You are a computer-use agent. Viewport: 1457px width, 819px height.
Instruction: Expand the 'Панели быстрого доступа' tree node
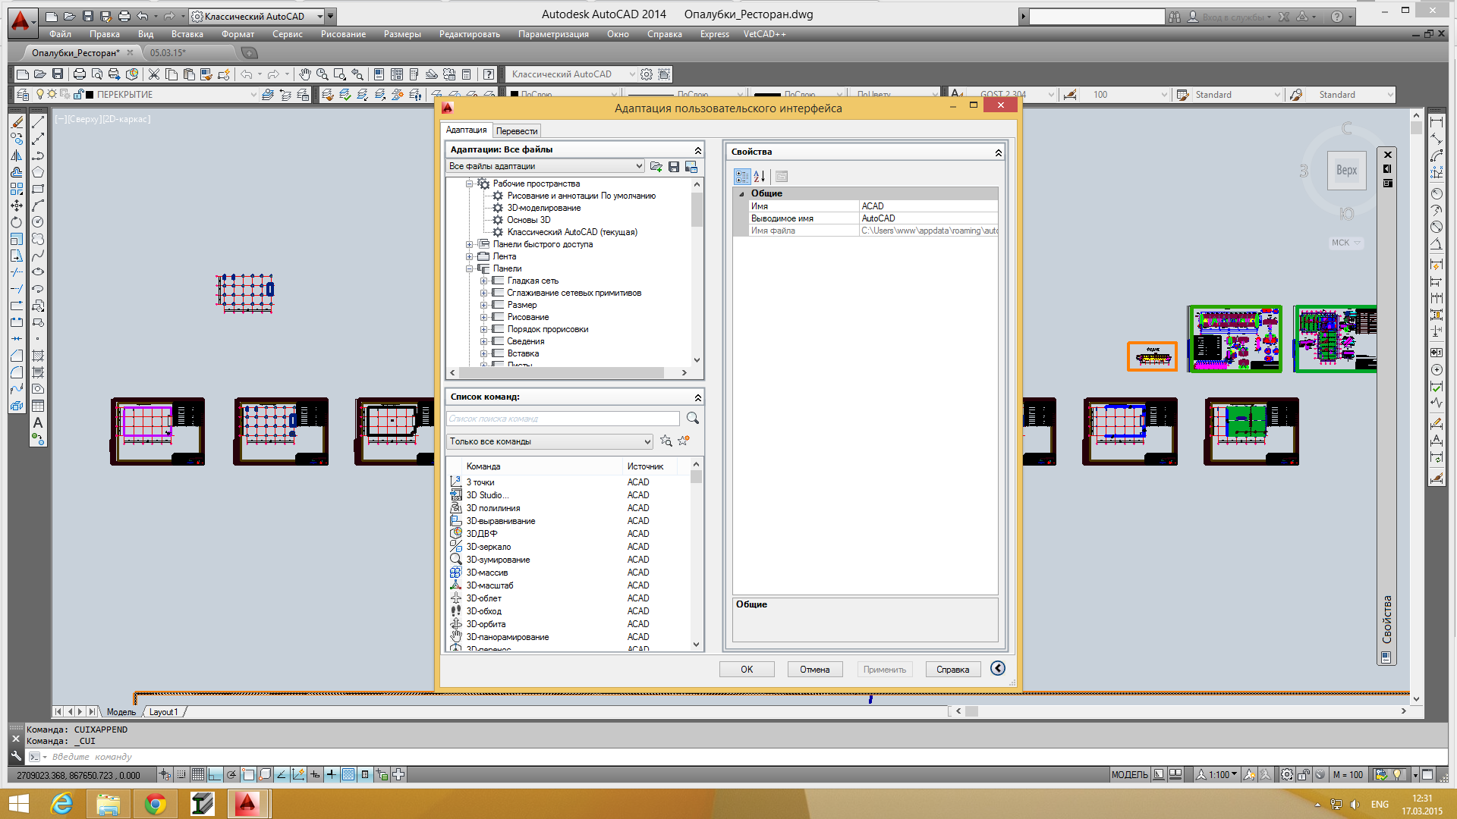coord(470,245)
